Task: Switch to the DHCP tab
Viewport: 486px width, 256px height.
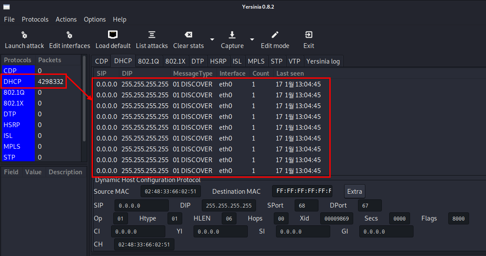Action: tap(123, 61)
